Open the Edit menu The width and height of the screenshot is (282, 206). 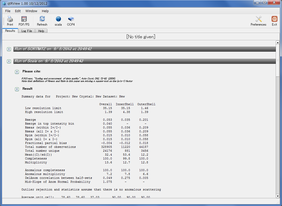click(x=18, y=11)
